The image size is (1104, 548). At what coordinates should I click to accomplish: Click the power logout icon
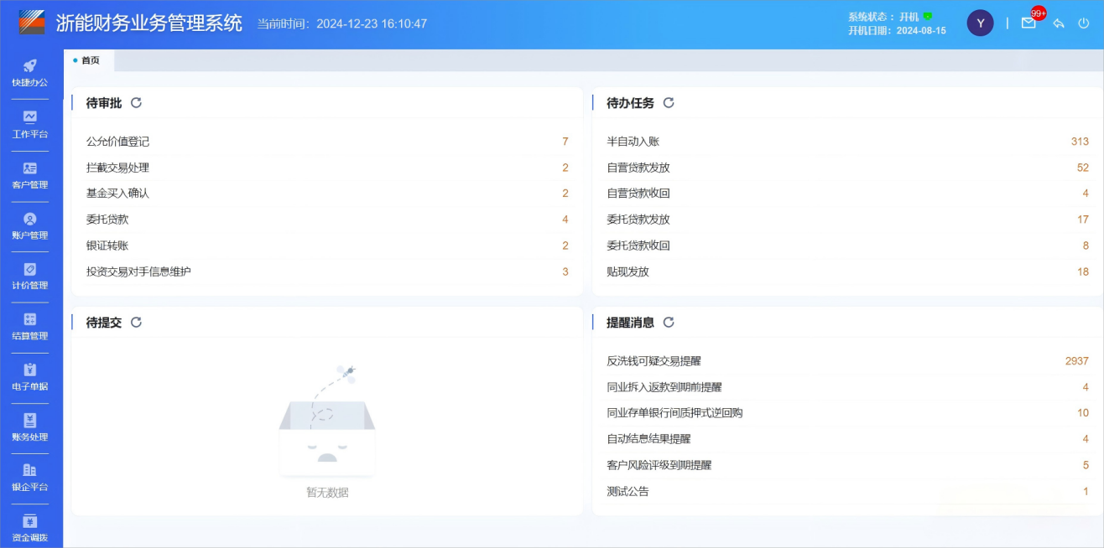[x=1084, y=23]
